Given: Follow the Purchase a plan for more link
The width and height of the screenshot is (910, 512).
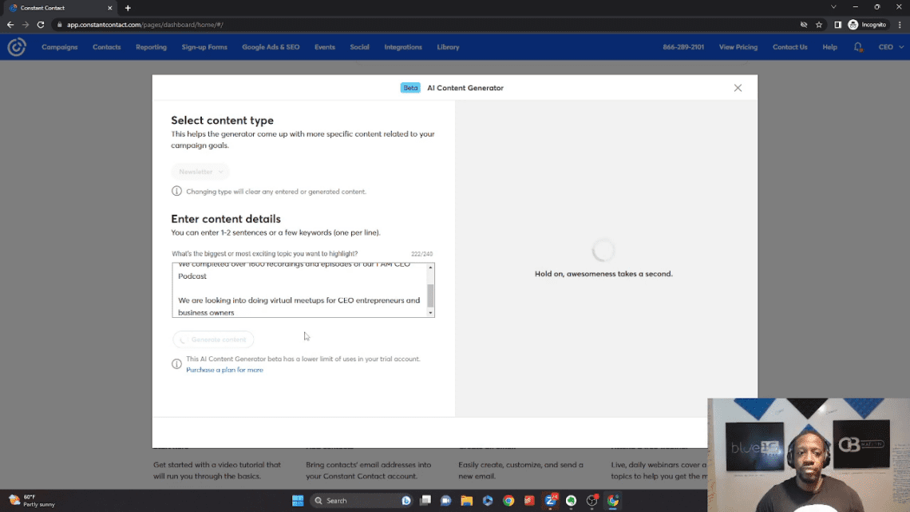Looking at the screenshot, I should pos(224,370).
